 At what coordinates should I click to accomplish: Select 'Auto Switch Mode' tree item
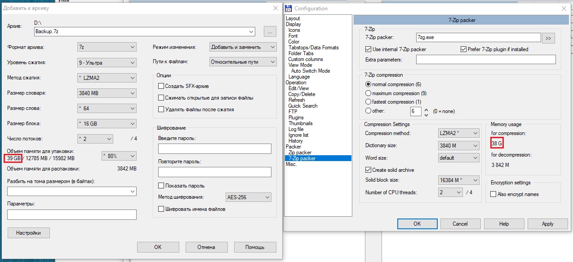[311, 71]
